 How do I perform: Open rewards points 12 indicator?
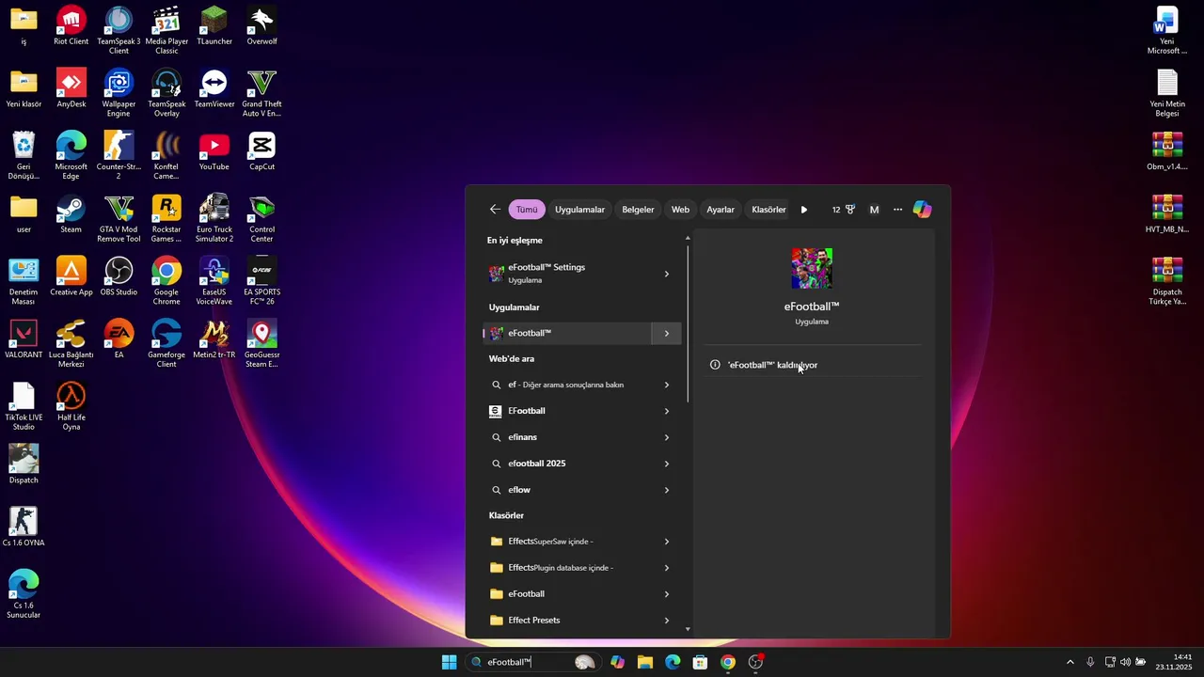(x=843, y=210)
